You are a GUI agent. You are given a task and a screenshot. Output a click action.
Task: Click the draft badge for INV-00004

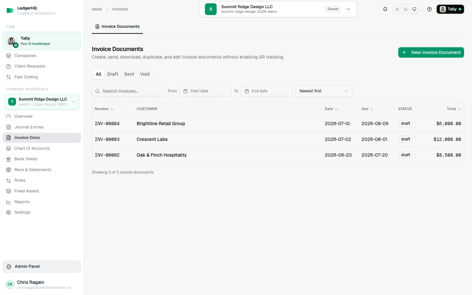coord(406,124)
